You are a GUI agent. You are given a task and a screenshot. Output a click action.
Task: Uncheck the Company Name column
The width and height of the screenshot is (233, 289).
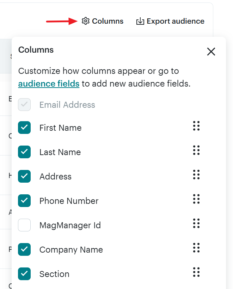[24, 249]
